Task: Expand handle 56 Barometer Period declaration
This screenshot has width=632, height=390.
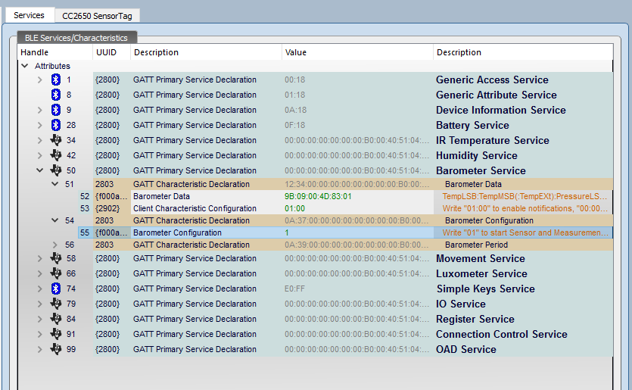Action: pos(54,245)
